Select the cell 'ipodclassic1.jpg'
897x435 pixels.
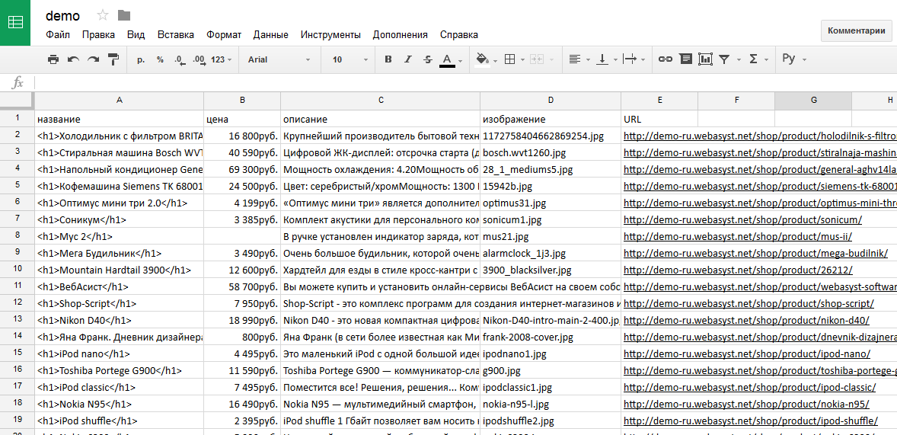(551, 388)
